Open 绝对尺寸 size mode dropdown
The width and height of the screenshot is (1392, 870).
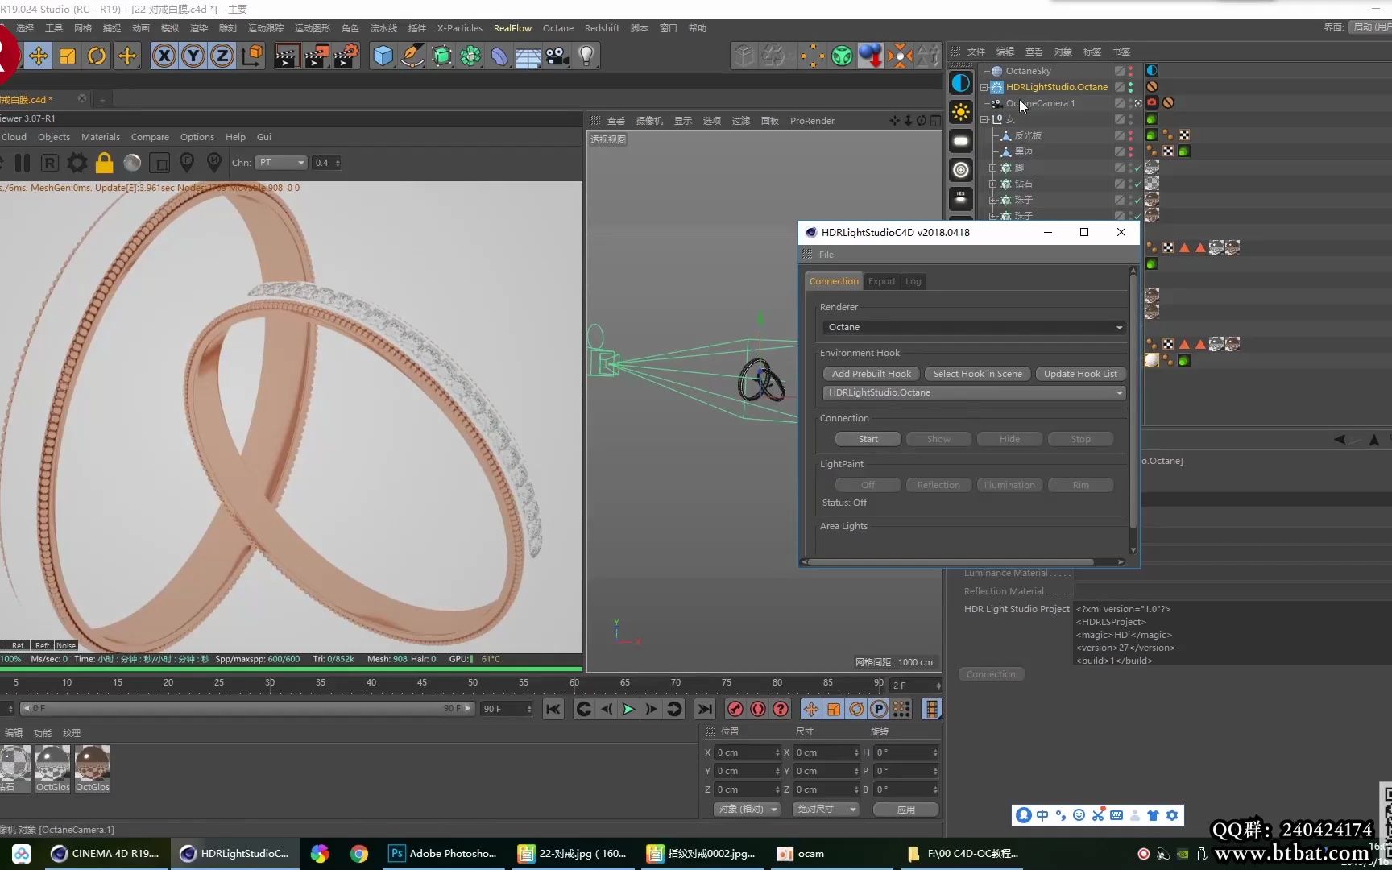826,809
